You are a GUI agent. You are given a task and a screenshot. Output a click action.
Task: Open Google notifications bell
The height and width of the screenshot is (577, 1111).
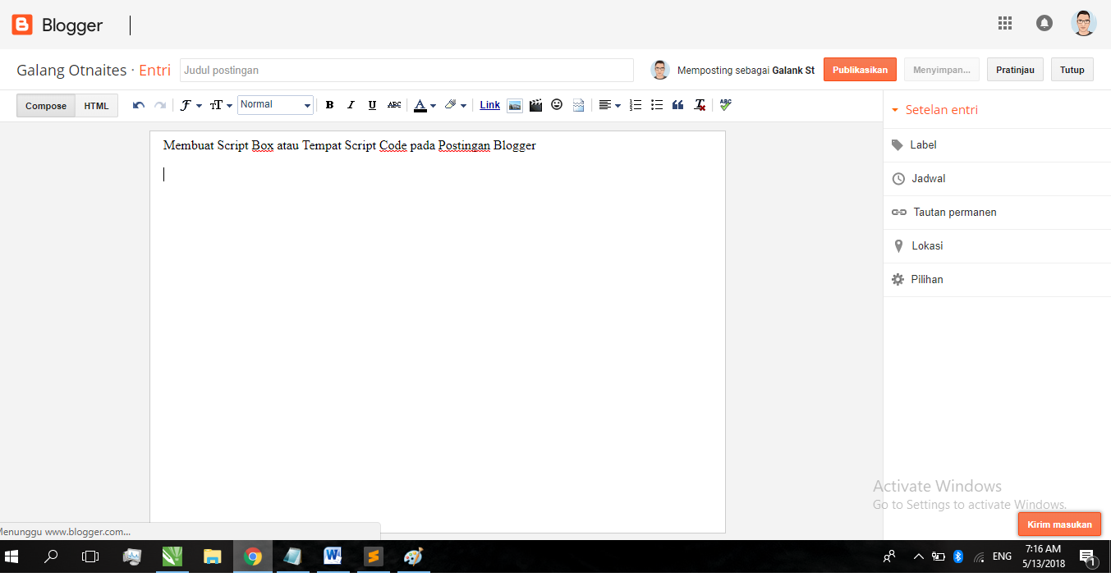[x=1044, y=24]
